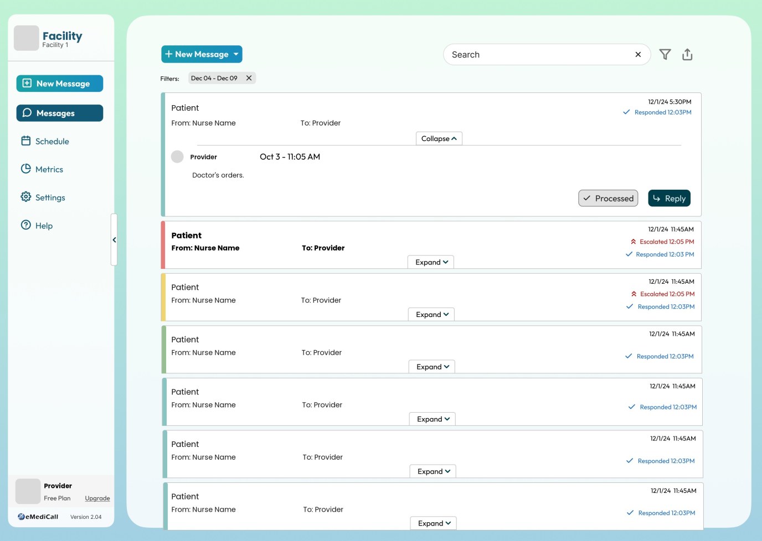Viewport: 762px width, 541px height.
Task: Click Responded 12:03PM in yellow-bar message
Action: pyautogui.click(x=661, y=306)
